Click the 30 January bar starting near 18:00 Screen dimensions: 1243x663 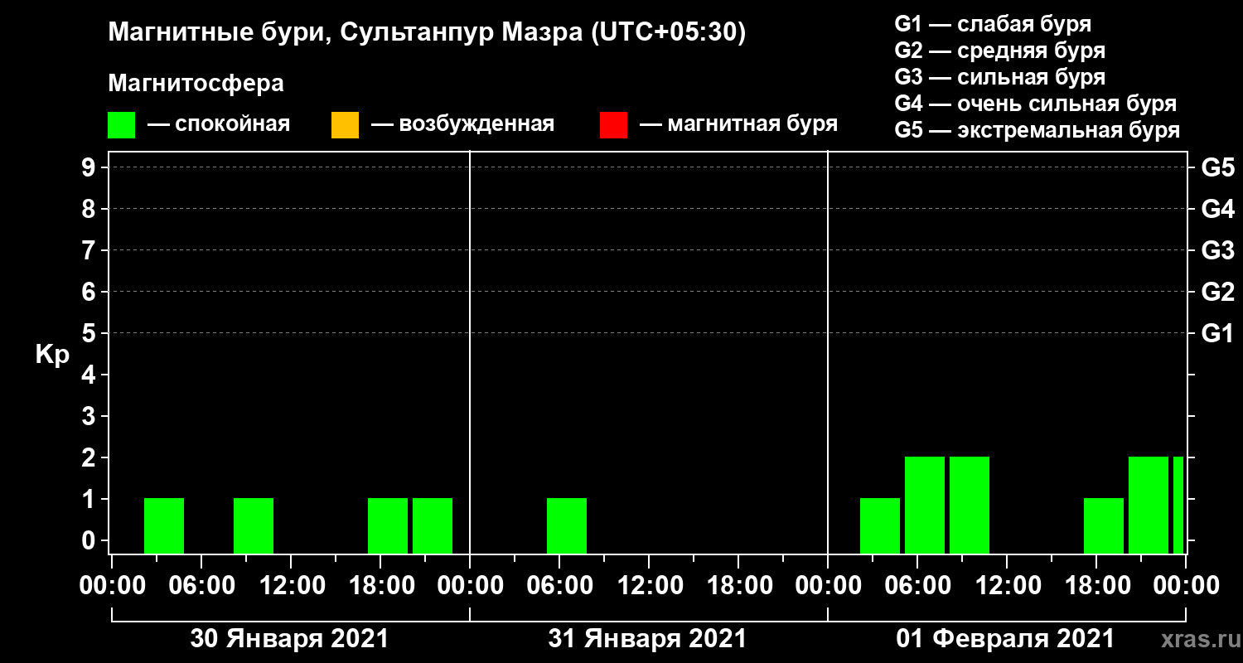pyautogui.click(x=388, y=525)
